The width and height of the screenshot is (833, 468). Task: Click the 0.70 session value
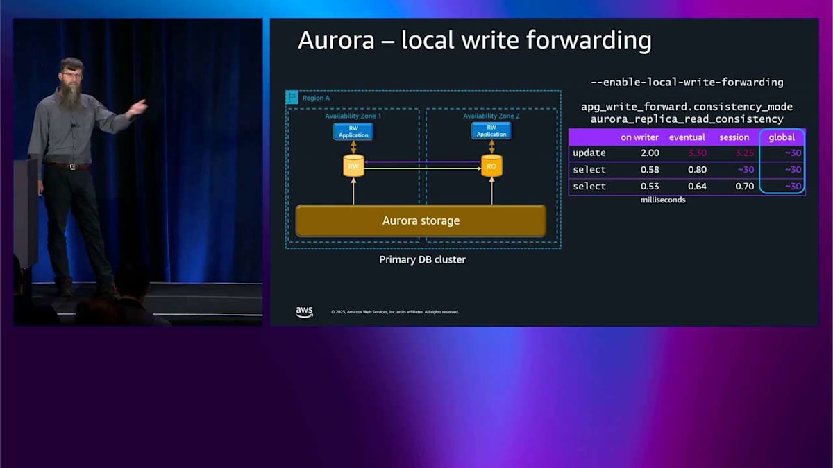pyautogui.click(x=744, y=186)
